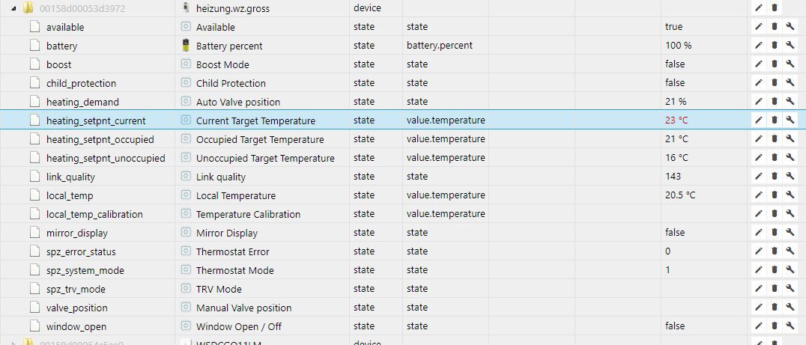Click edit pencil for the battery state

tap(759, 46)
